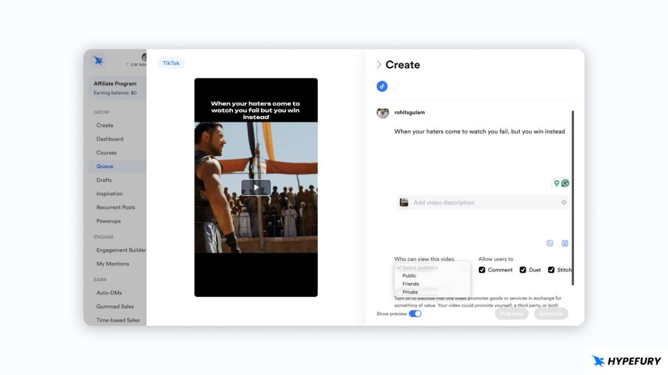Click the Schedule button
Screen dimensions: 668x375
pos(551,314)
